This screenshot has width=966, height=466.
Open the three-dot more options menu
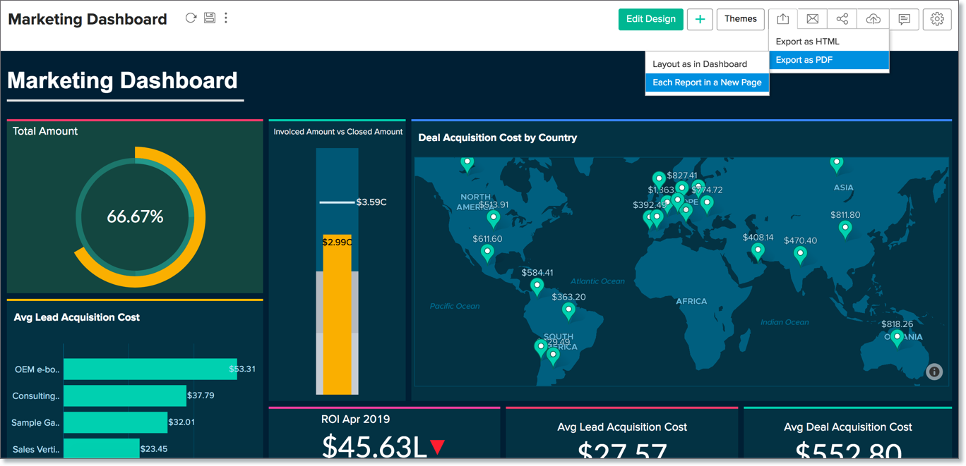pos(226,18)
